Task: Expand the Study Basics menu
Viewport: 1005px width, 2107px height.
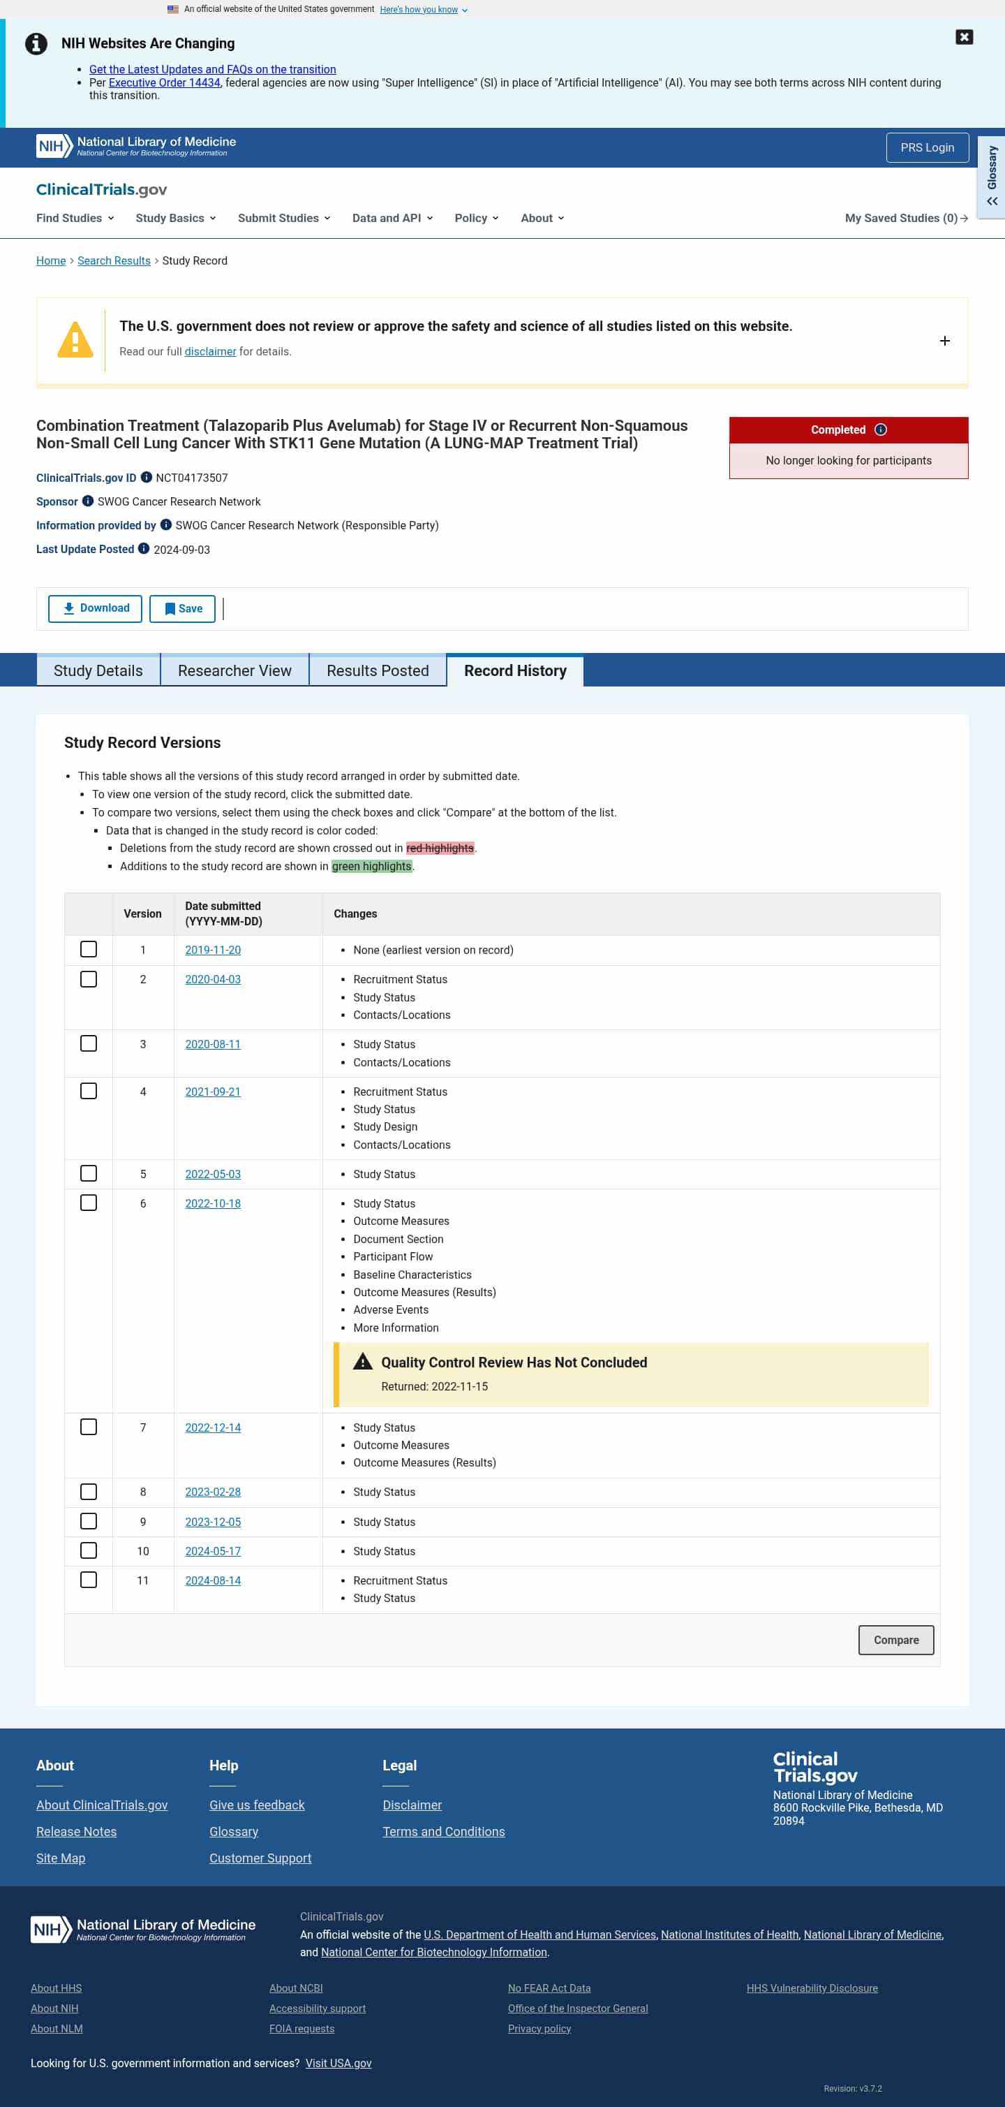Action: tap(176, 219)
